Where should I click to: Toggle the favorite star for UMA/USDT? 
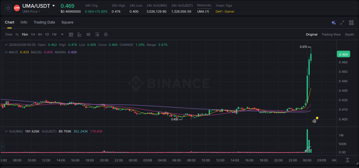(8, 8)
